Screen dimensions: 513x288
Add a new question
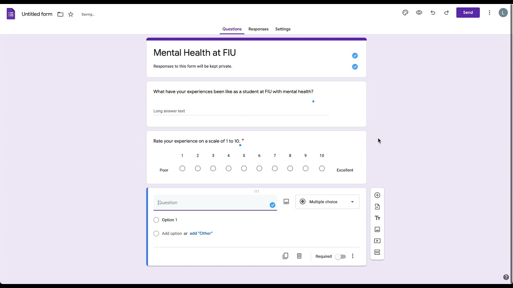377,195
